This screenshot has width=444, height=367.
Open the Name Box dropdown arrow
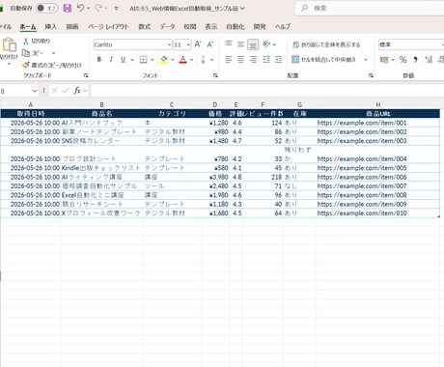(35, 91)
